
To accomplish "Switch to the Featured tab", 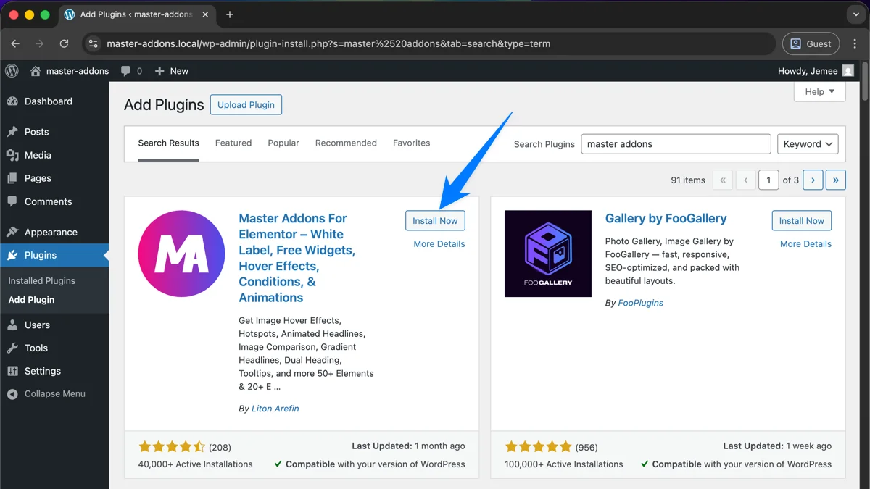I will 233,143.
